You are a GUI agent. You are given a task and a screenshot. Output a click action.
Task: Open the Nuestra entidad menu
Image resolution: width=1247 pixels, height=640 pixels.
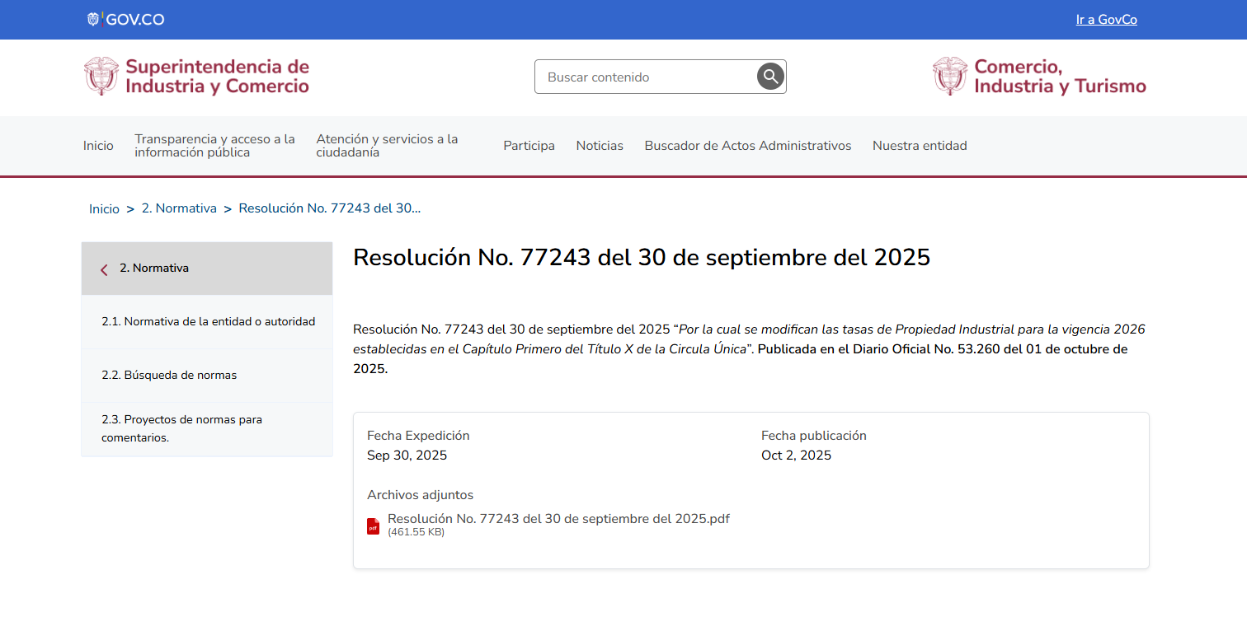(x=920, y=146)
